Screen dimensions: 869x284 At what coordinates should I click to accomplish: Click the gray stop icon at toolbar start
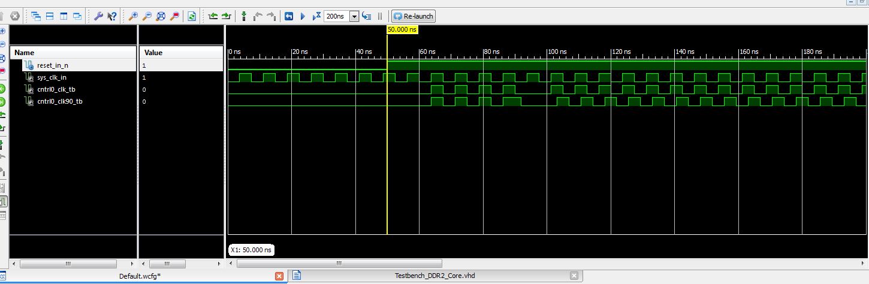click(x=16, y=16)
